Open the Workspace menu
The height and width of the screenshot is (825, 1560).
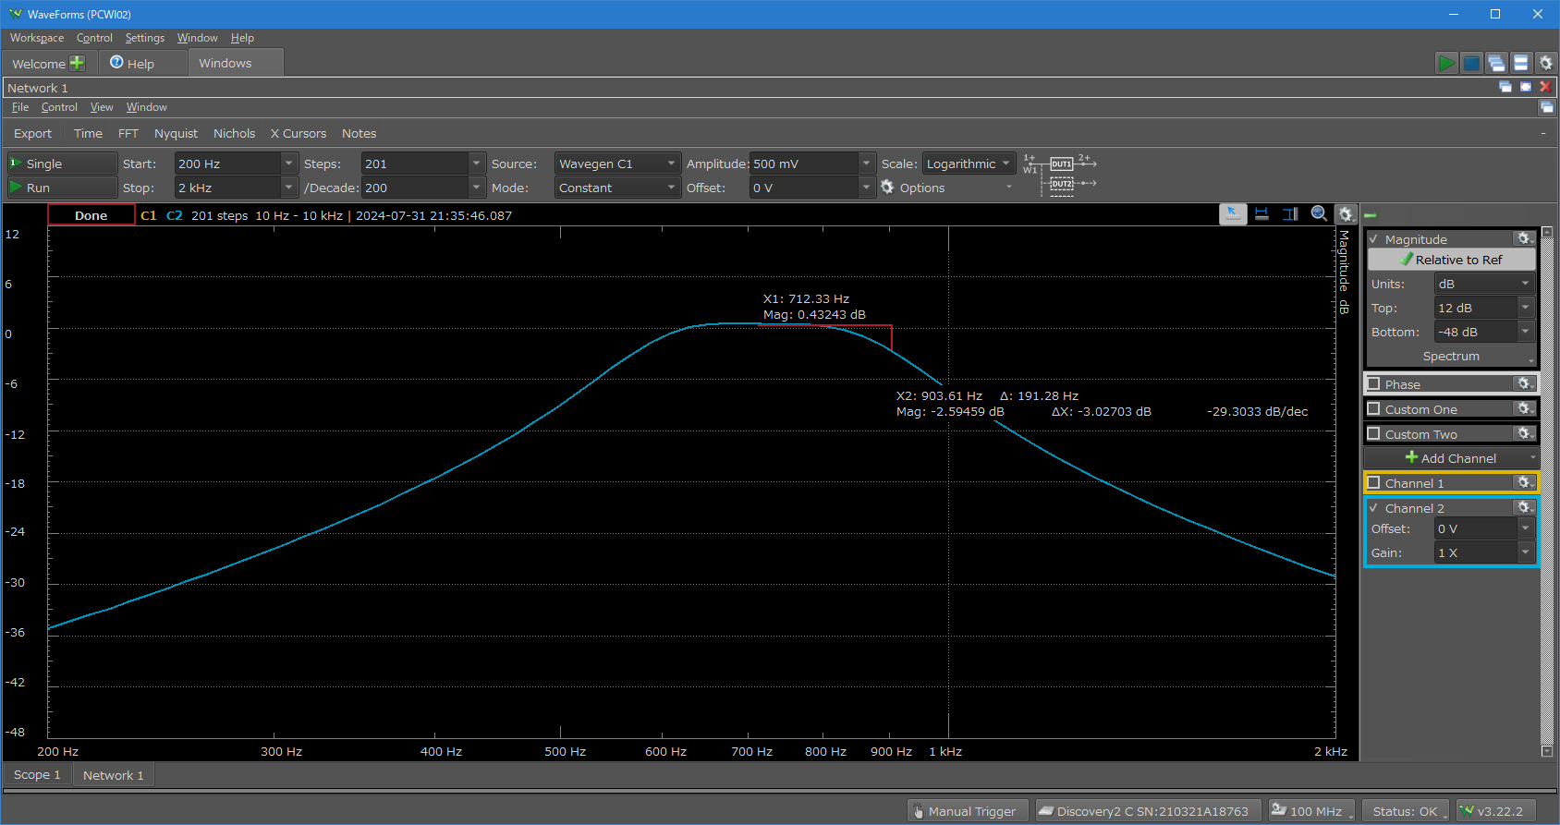click(x=37, y=38)
